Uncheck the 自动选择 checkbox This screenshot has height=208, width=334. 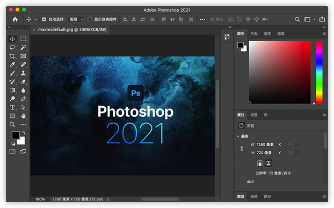pyautogui.click(x=44, y=19)
